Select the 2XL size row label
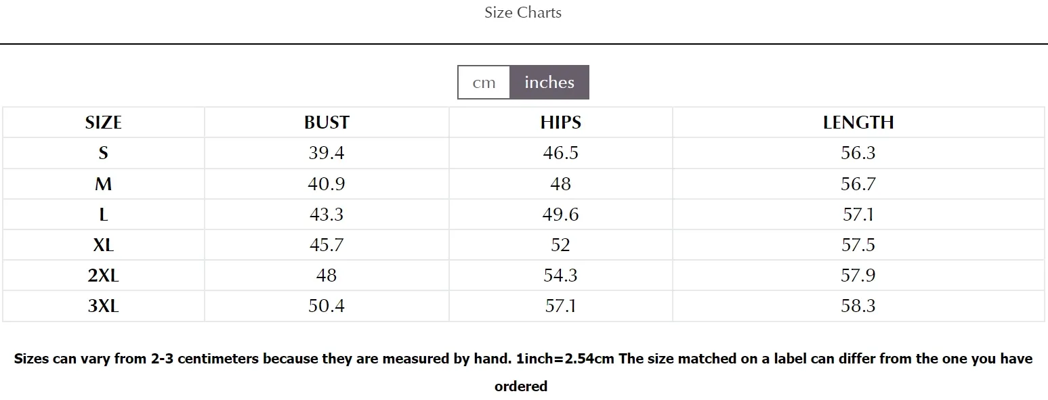Image resolution: width=1048 pixels, height=400 pixels. tap(104, 275)
